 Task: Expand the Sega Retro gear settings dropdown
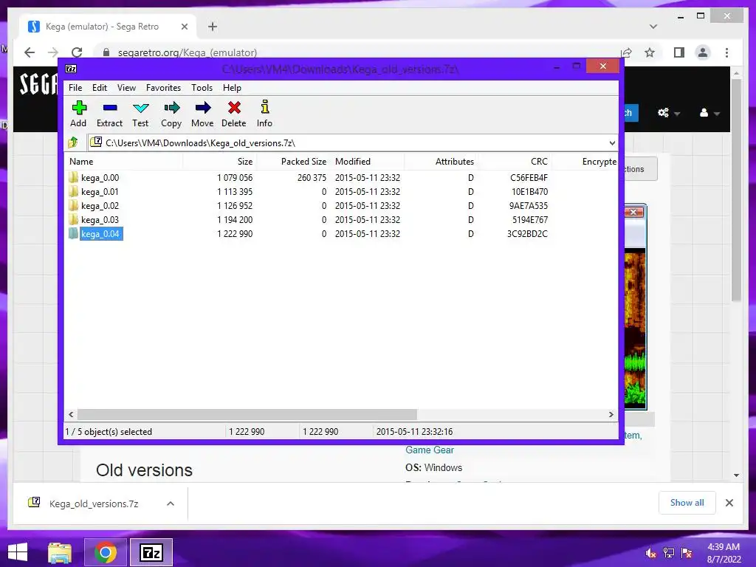click(669, 113)
